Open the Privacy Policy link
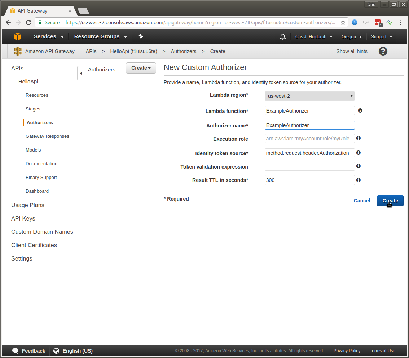 [x=347, y=351]
